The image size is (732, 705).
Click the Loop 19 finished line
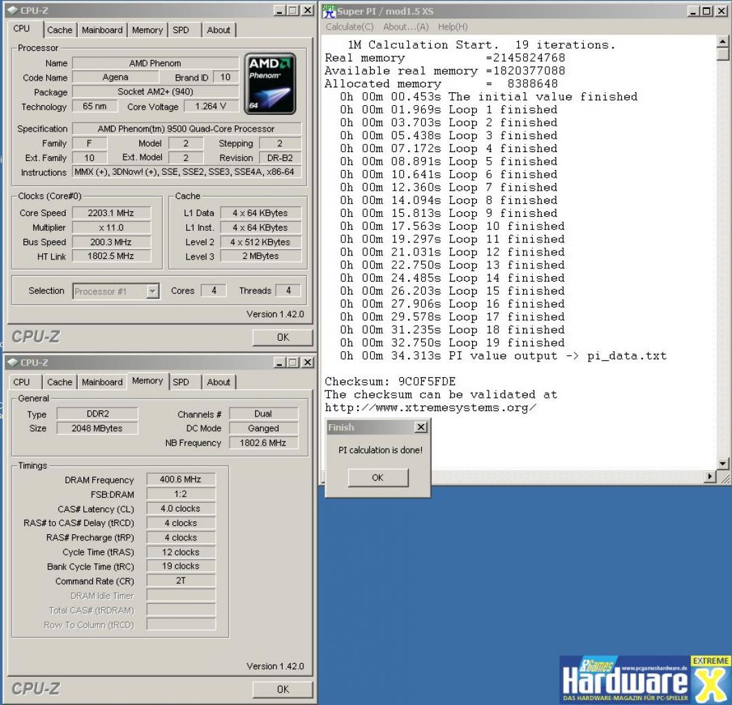pyautogui.click(x=452, y=343)
